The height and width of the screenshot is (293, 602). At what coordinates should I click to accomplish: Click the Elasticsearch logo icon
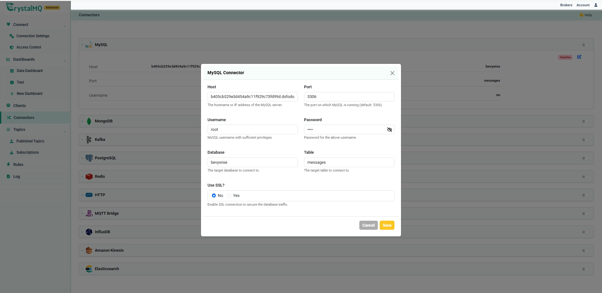tap(89, 269)
